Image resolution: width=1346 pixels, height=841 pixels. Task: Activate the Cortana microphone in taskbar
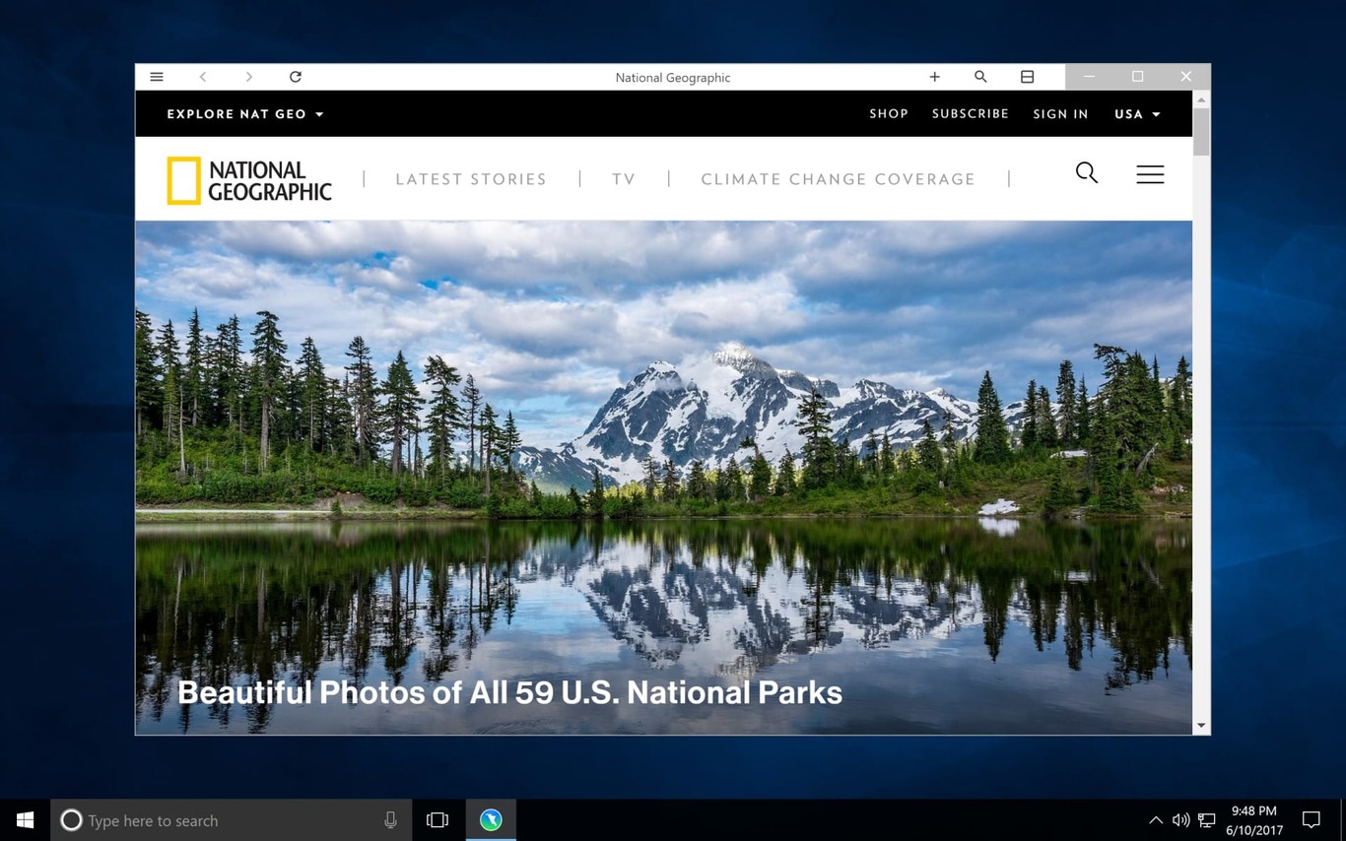tap(390, 819)
